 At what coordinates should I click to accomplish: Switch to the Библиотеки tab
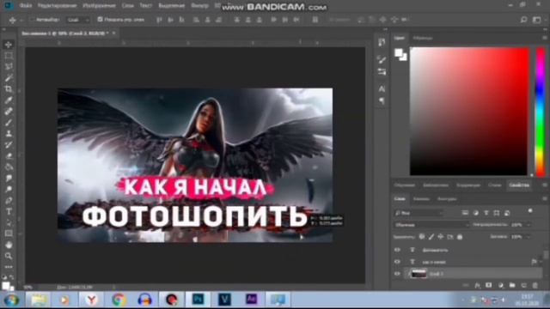tap(436, 185)
